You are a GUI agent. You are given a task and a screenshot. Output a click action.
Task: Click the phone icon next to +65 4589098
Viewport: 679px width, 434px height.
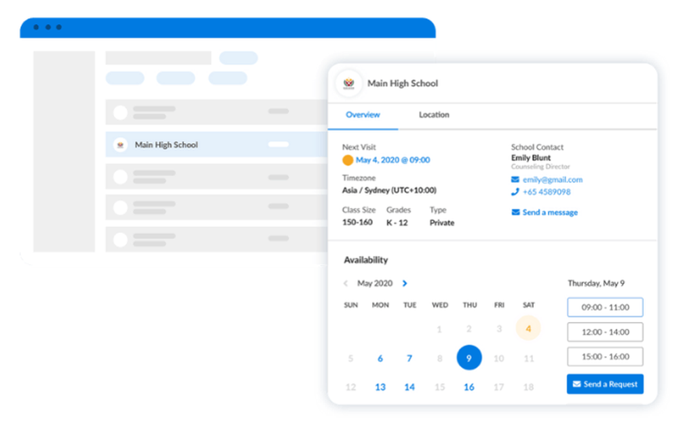pos(515,192)
